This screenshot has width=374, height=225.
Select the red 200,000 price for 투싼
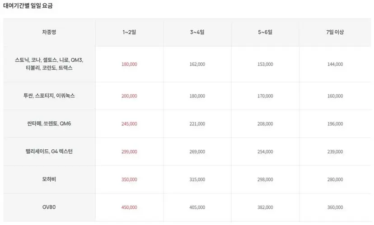129,96
